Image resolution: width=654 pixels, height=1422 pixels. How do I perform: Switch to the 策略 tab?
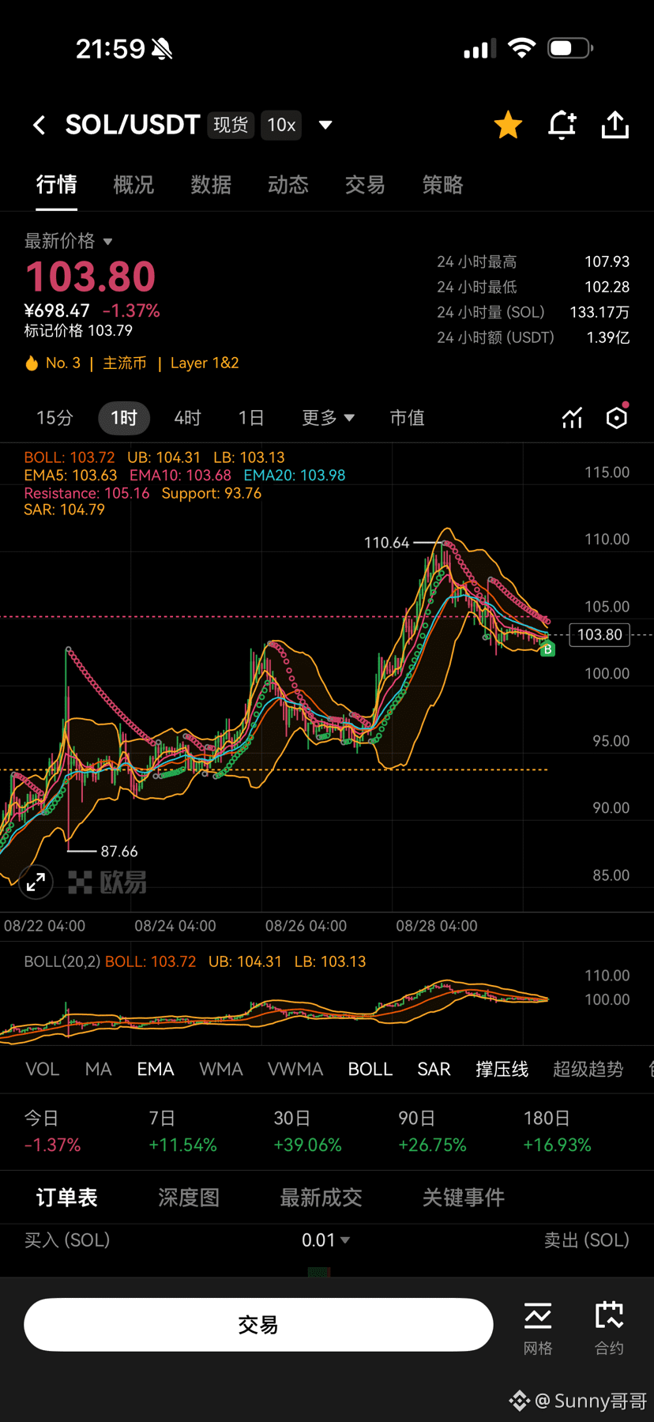click(442, 185)
